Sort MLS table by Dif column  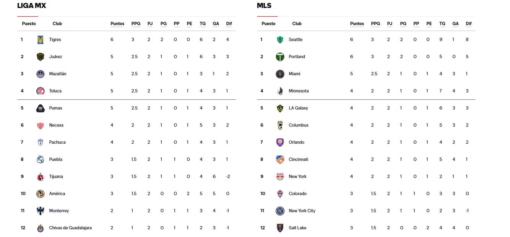click(468, 24)
